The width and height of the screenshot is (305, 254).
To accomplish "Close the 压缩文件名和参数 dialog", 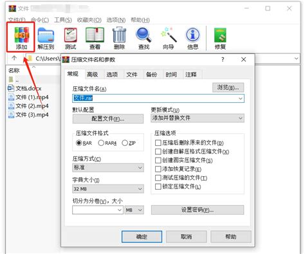I will pyautogui.click(x=243, y=59).
